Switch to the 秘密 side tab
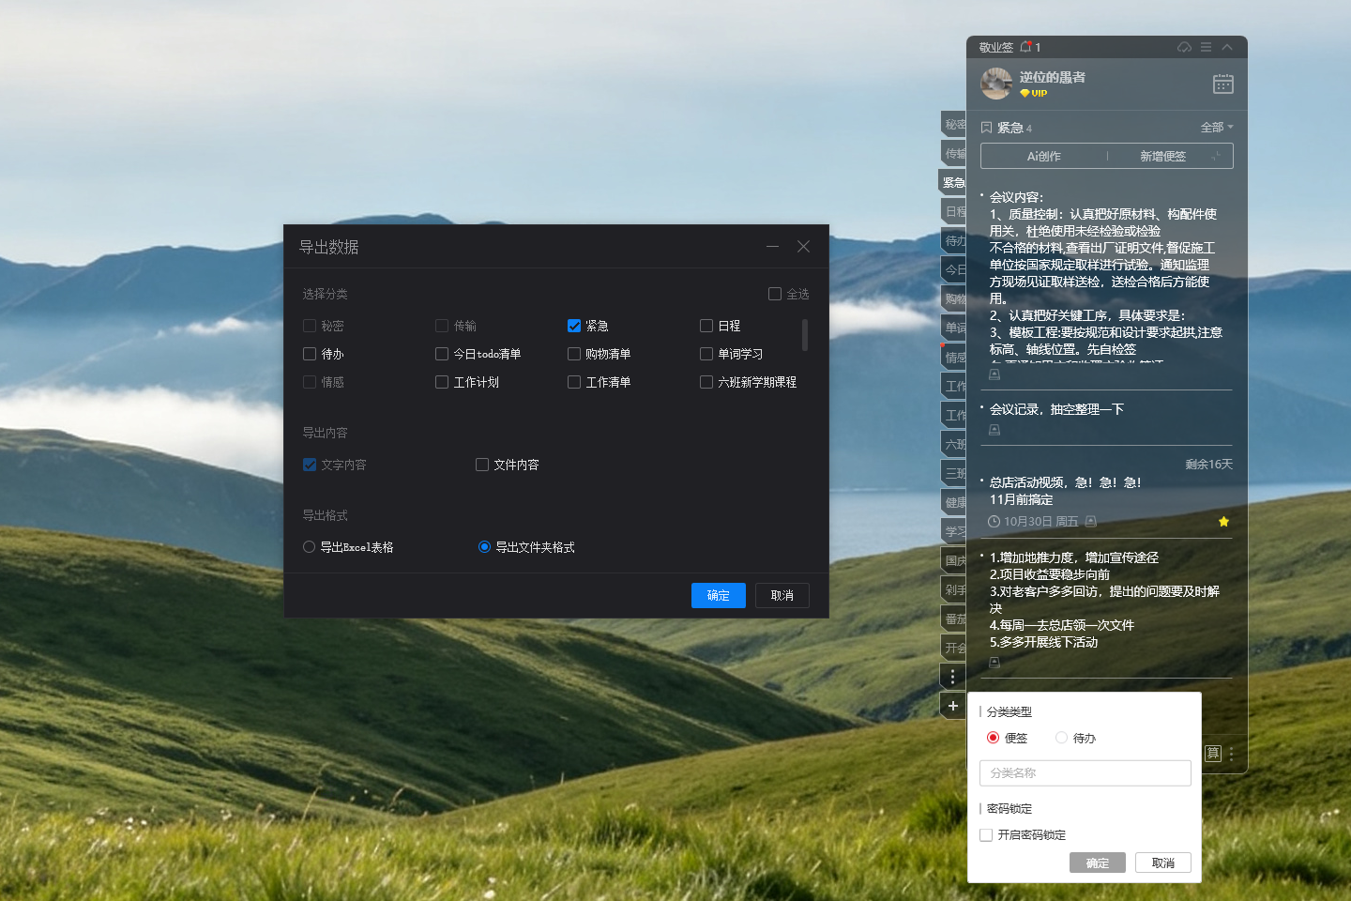 pos(954,124)
